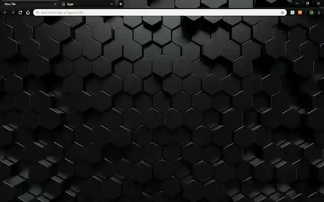
Task: Open the orange extension icon
Action: pyautogui.click(x=300, y=13)
